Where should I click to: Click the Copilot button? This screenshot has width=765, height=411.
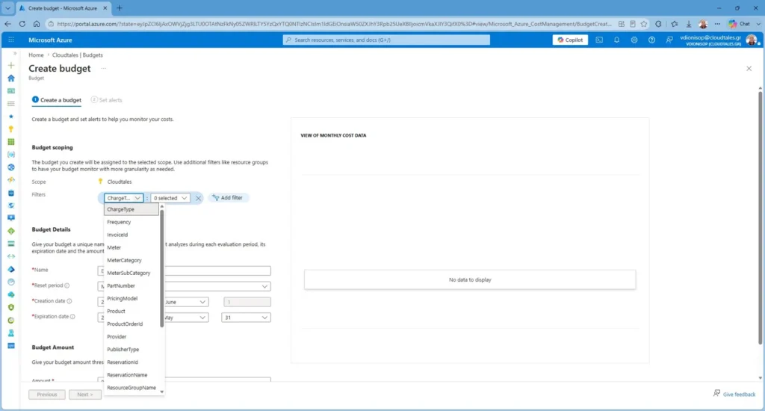(x=570, y=40)
